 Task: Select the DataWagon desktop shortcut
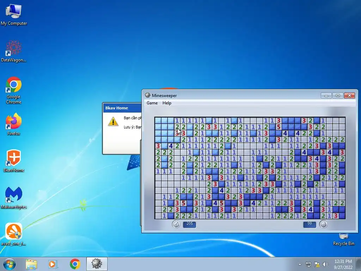coord(14,51)
